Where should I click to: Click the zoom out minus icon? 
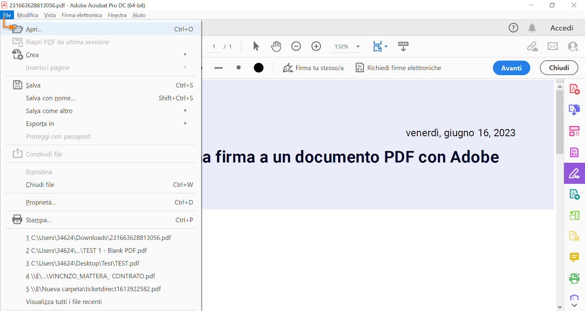tap(296, 46)
